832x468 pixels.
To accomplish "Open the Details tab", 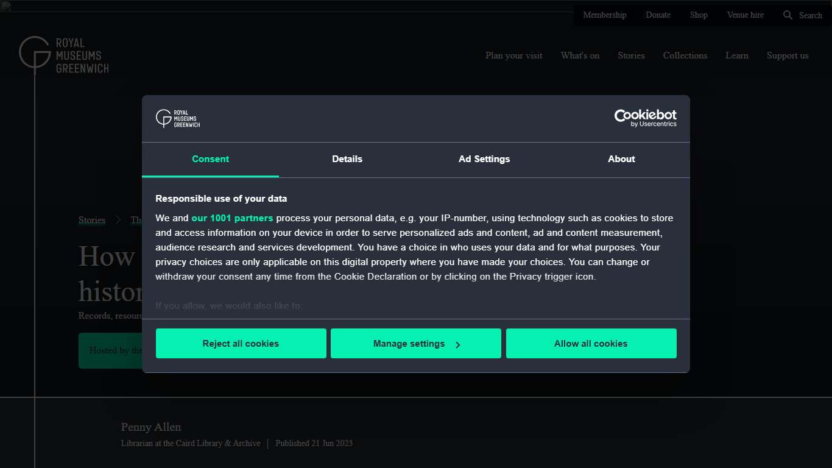I will coord(347,159).
